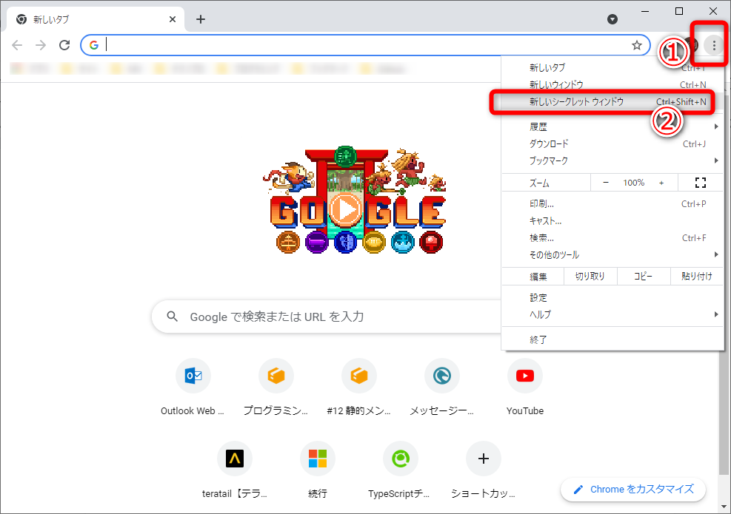Click the 貼り付け button in the menu
731x514 pixels.
tap(696, 276)
